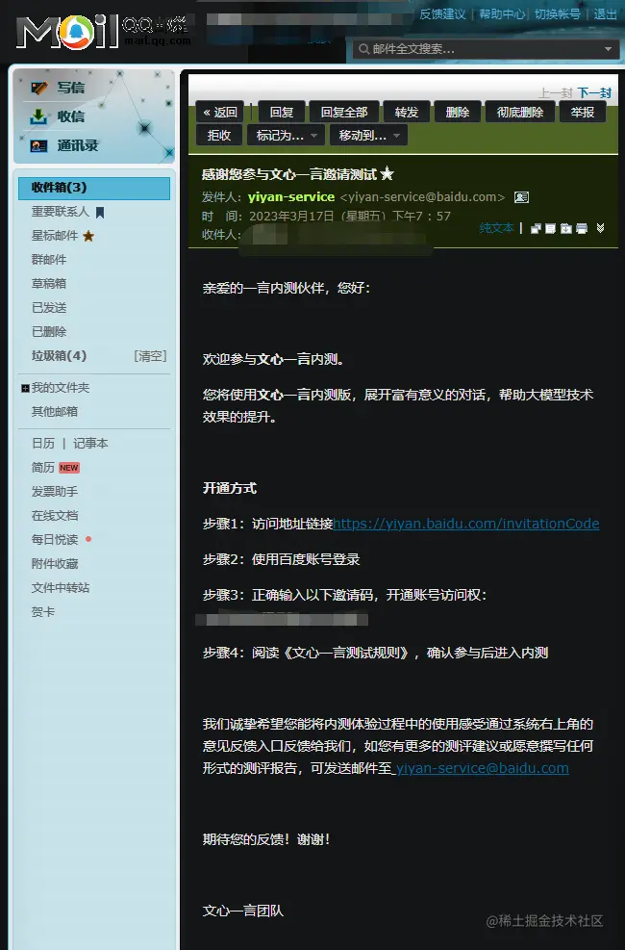The image size is (625, 950).
Task: Open 记事本 notepad in the sidebar
Action: [x=90, y=444]
